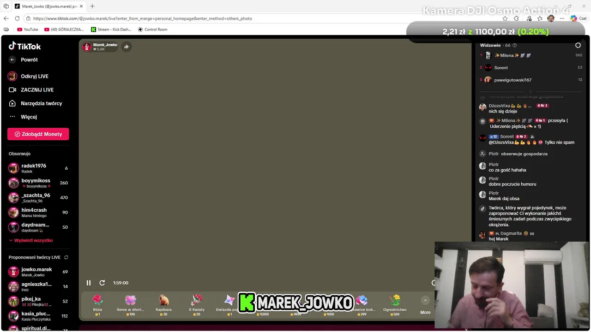Click chat message 'dobre poczucie humoru'
591x332 pixels.
[513, 184]
